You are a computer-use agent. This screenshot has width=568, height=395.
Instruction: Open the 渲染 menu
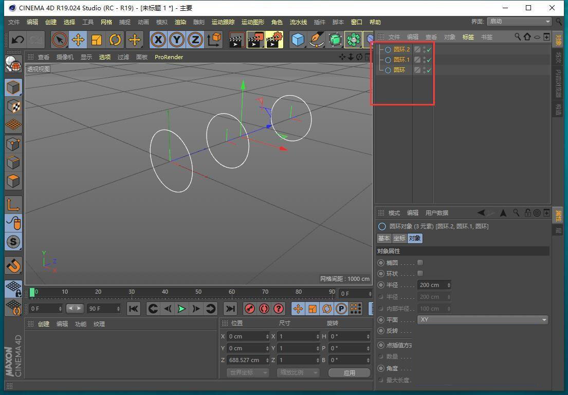(x=180, y=22)
